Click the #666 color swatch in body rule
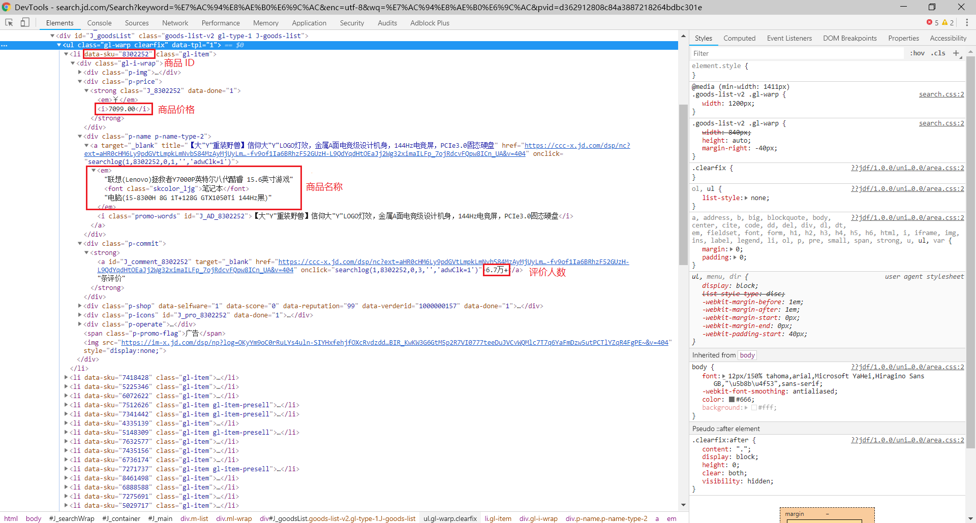Screen dimensions: 976x523 [x=731, y=400]
